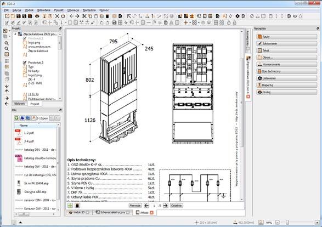Click the Szkicowanie button

pos(287,43)
